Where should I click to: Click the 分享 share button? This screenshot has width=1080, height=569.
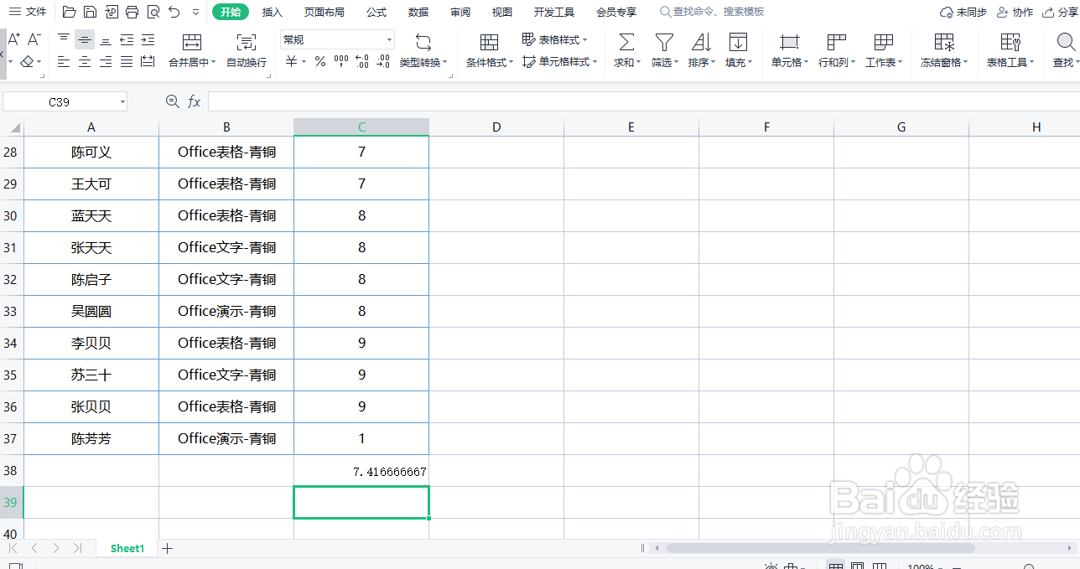tap(1061, 13)
